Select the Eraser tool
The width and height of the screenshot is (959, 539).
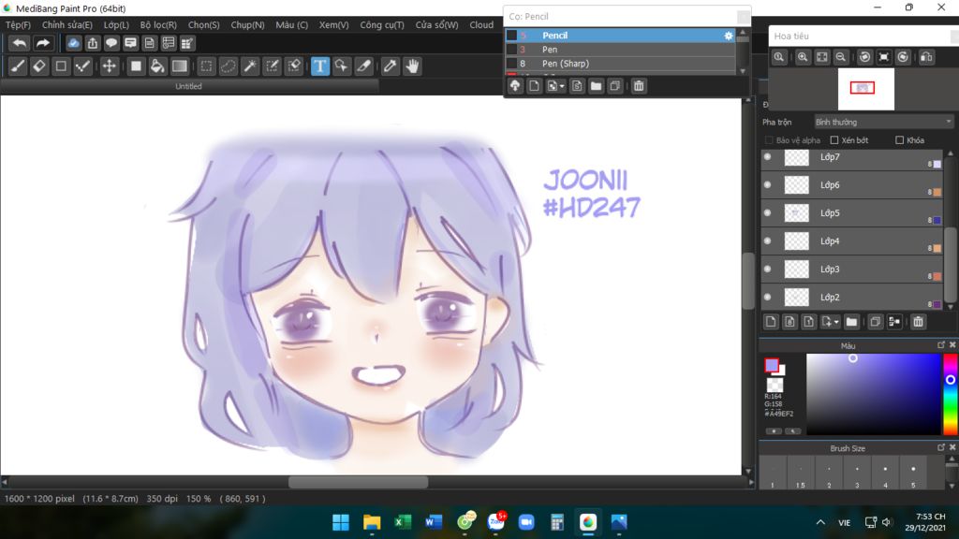pos(39,66)
